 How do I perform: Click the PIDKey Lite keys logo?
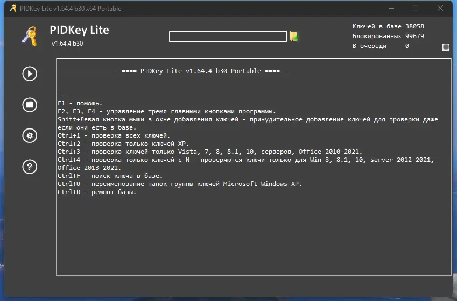pos(30,36)
